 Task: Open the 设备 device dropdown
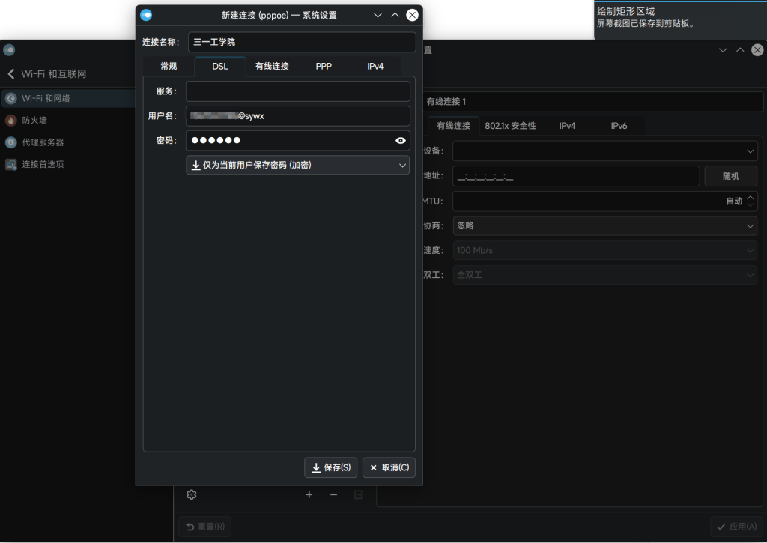(604, 151)
